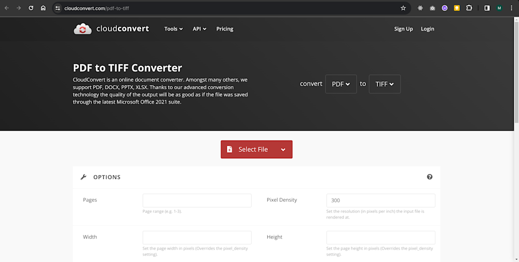Click the OPTIONS wrench icon
Screen dimensions: 519x262
pyautogui.click(x=84, y=177)
